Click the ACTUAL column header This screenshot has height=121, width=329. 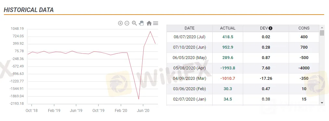tap(228, 28)
